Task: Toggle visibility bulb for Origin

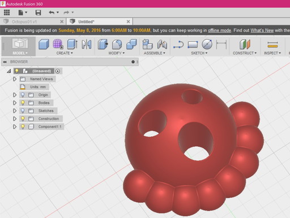Action: coord(23,95)
